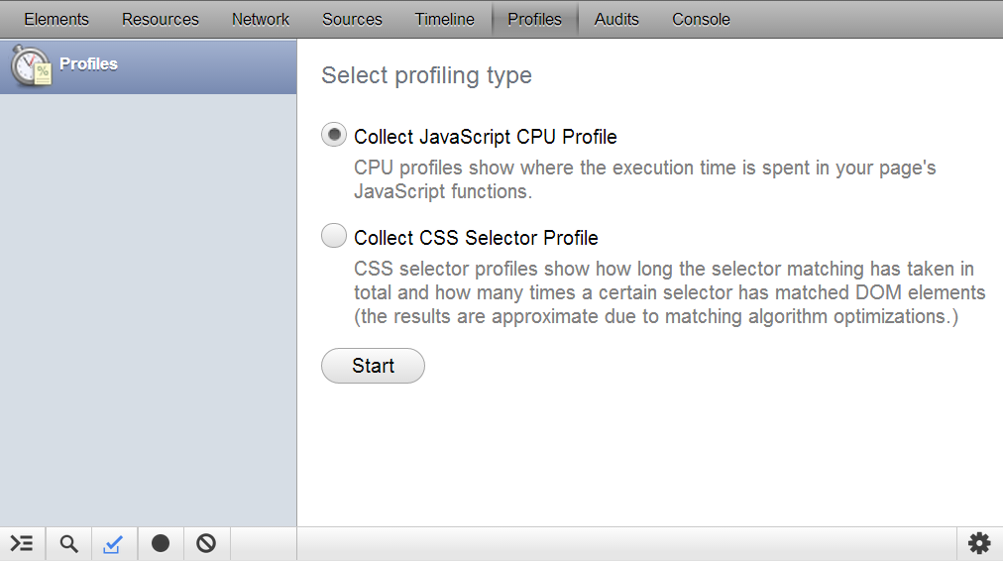Open the Sources tab
The height and width of the screenshot is (561, 1003).
tap(352, 19)
